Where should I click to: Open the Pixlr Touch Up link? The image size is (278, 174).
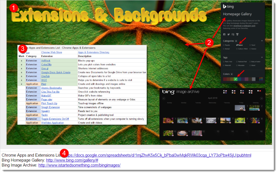click(x=49, y=104)
